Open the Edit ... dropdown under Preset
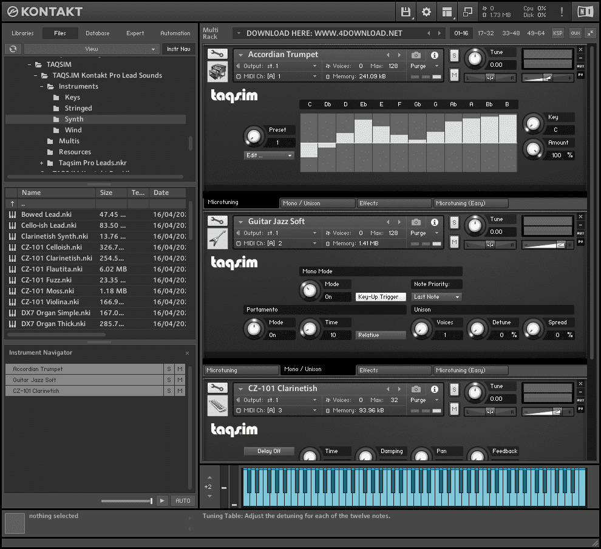The height and width of the screenshot is (549, 601). (x=269, y=155)
